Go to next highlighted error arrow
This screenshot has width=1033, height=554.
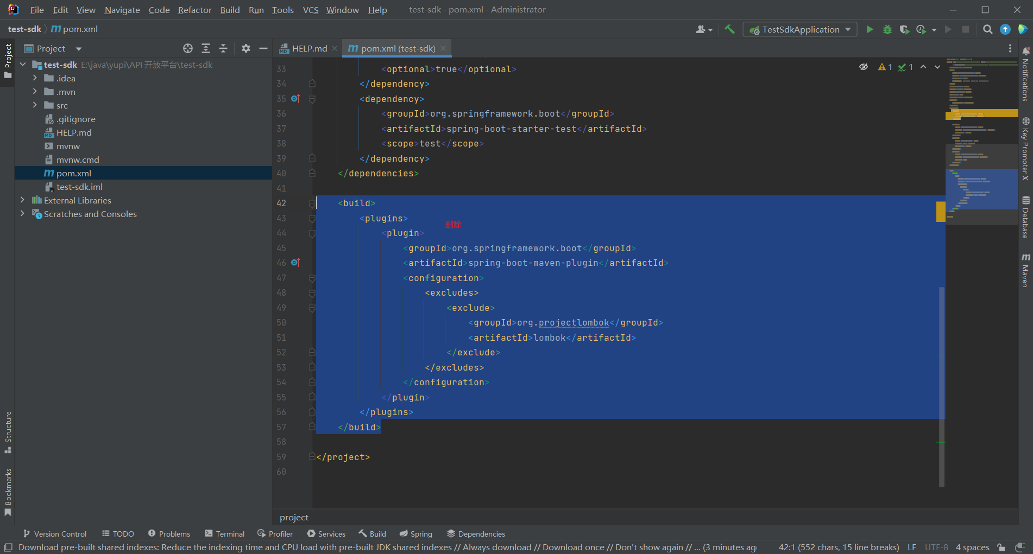[x=937, y=67]
